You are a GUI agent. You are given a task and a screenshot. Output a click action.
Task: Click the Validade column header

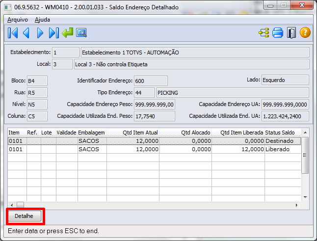pyautogui.click(x=67, y=133)
